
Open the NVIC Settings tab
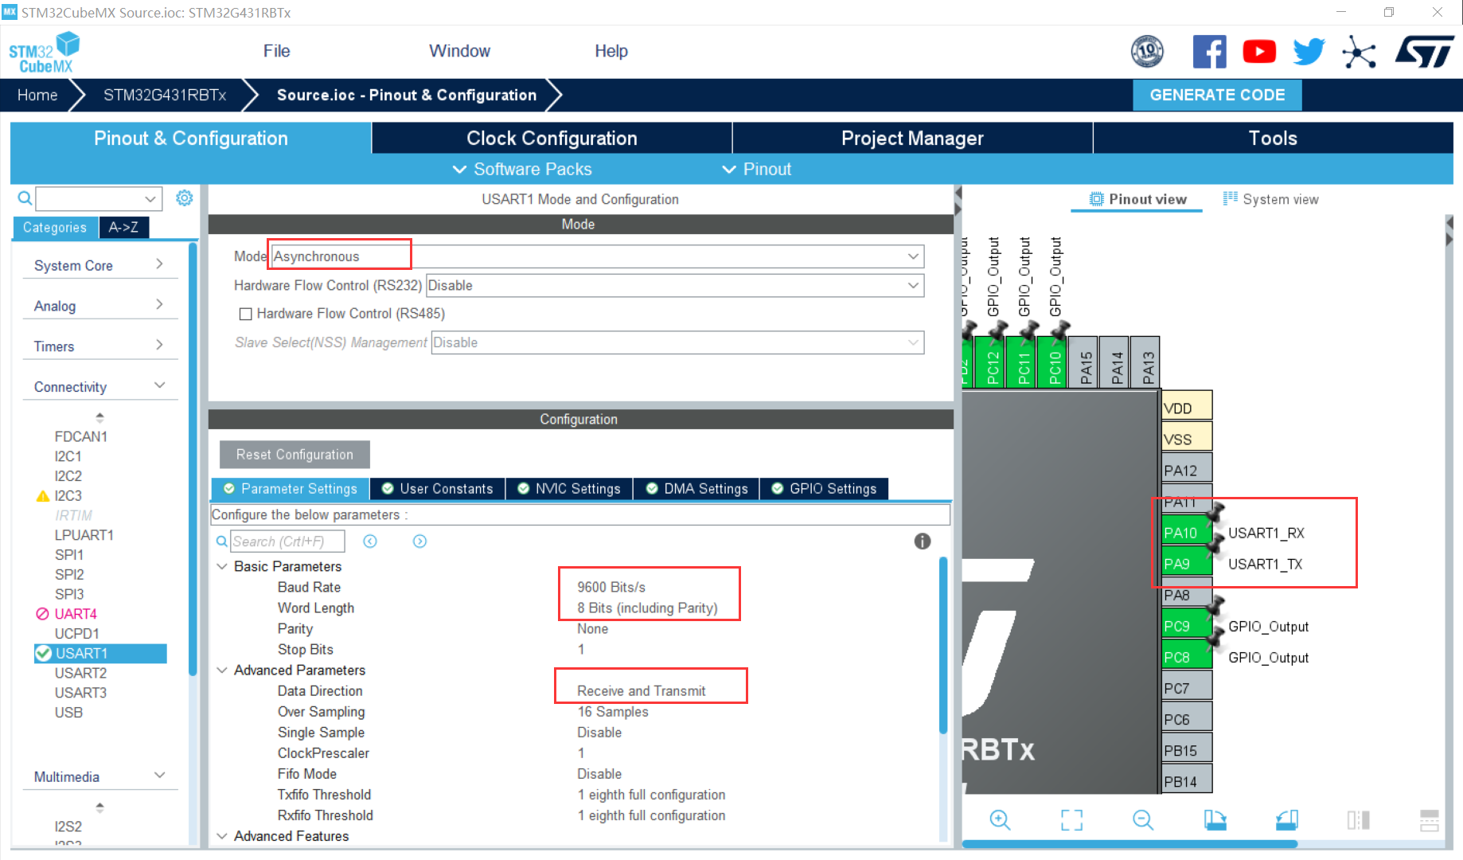569,489
